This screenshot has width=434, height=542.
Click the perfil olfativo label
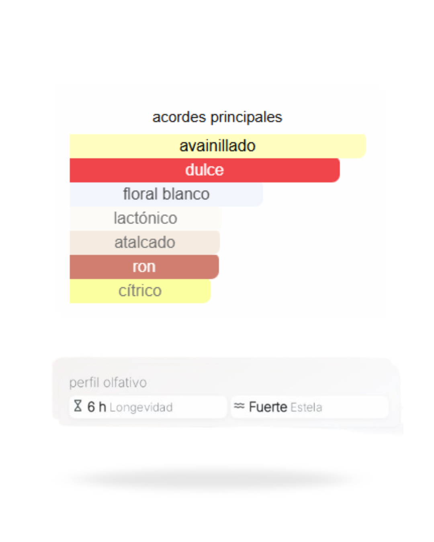point(108,382)
